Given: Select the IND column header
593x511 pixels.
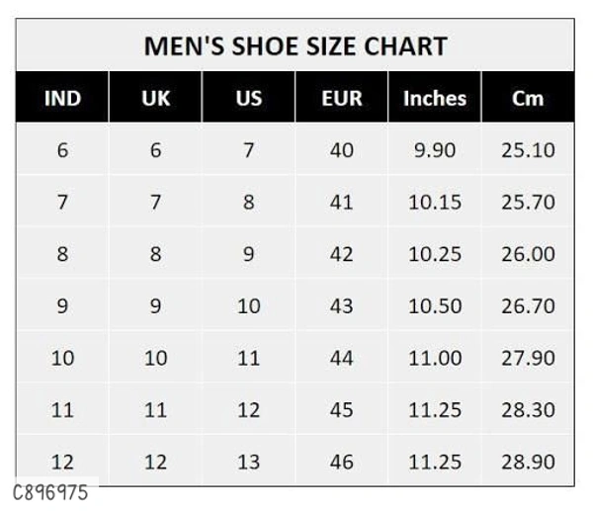Looking at the screenshot, I should [x=62, y=98].
